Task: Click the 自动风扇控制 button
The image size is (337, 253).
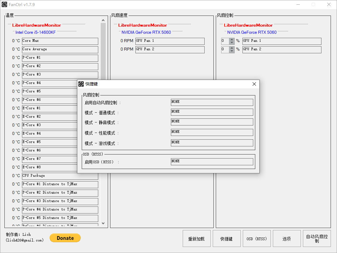Action: 317,239
